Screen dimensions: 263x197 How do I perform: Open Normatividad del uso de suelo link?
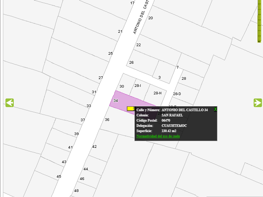(158, 136)
